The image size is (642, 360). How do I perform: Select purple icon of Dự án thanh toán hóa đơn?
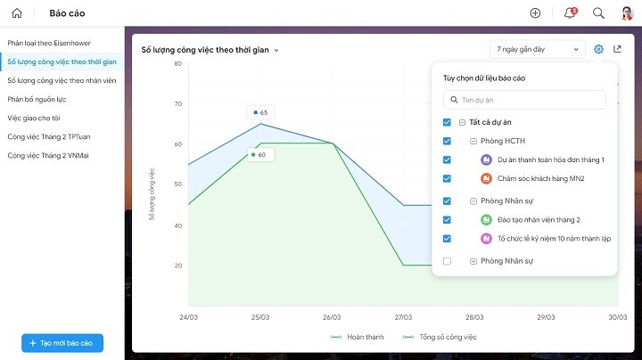tap(486, 160)
